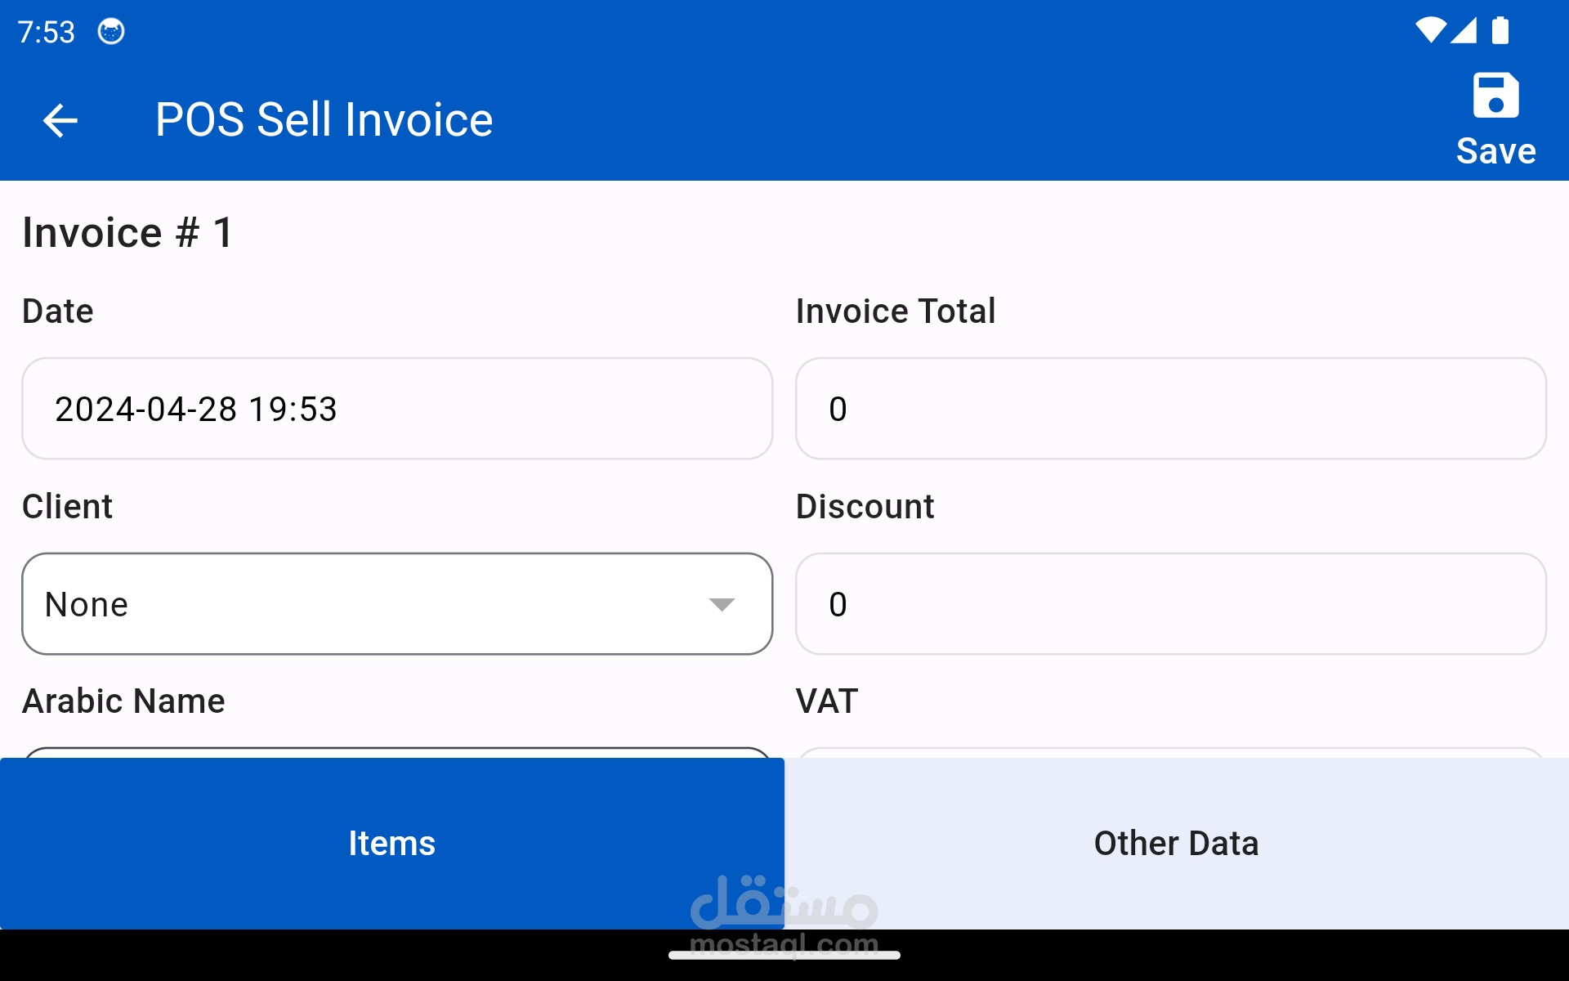Click the Save floppy disk icon
The width and height of the screenshot is (1569, 981).
click(x=1495, y=96)
